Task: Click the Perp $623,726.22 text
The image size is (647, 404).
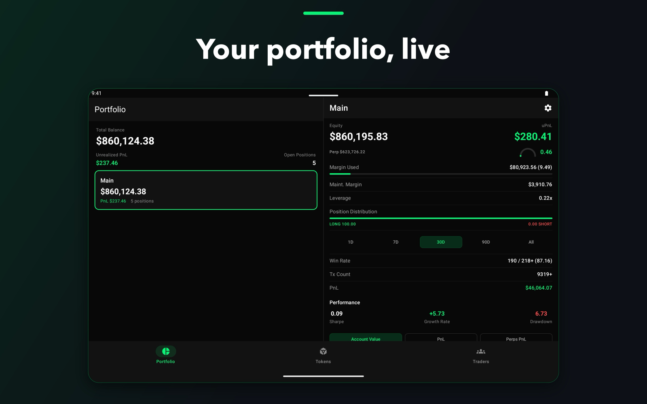Action: (x=347, y=152)
